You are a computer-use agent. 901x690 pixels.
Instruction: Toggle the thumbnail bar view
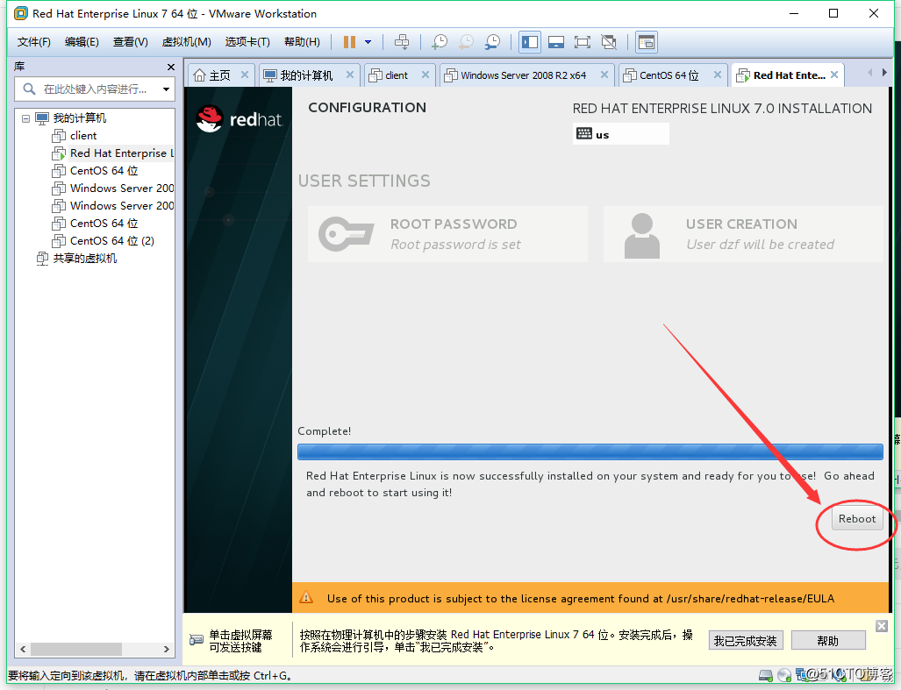(x=555, y=42)
